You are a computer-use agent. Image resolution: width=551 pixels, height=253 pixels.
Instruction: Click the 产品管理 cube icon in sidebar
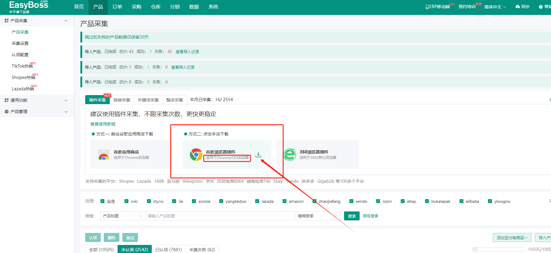[7, 112]
